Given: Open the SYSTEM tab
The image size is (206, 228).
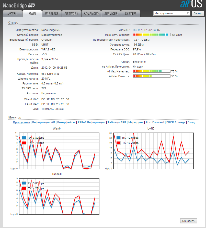Looking at the screenshot, I should pos(131,14).
